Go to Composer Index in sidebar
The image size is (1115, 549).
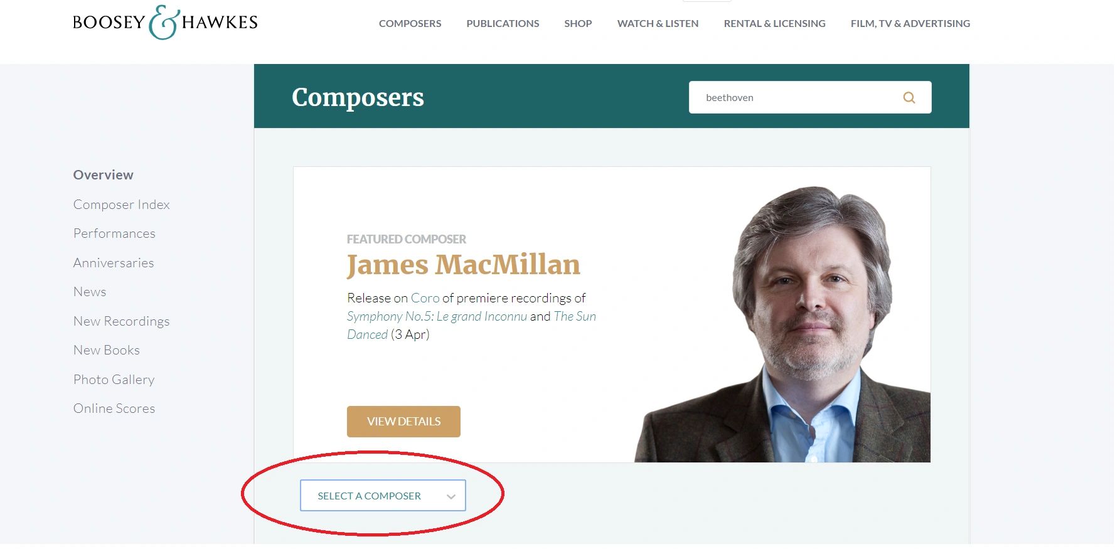point(121,205)
